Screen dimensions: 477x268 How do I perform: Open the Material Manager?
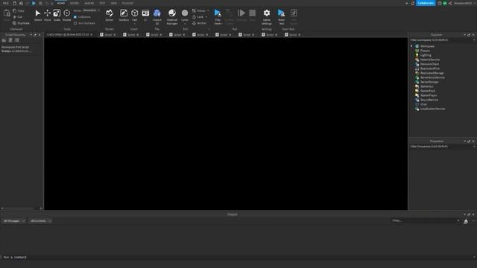coord(172,16)
